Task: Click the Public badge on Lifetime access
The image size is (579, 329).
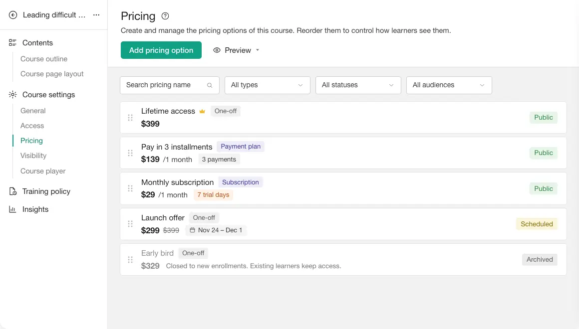Action: pos(543,117)
